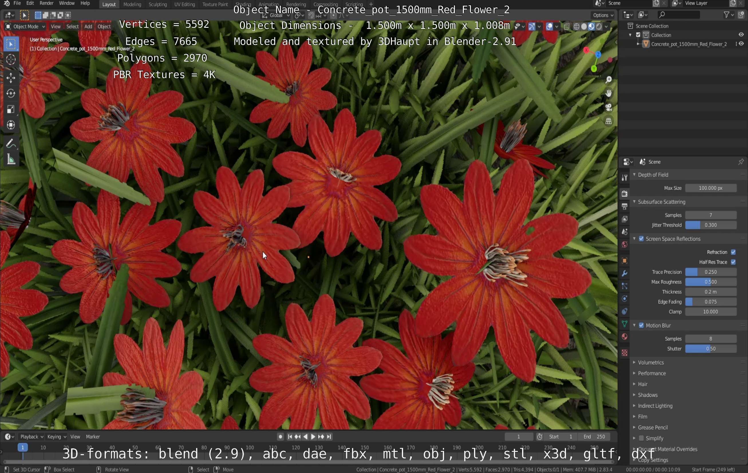Toggle Screen Space Reflections checkbox
Image resolution: width=748 pixels, height=473 pixels.
[641, 239]
